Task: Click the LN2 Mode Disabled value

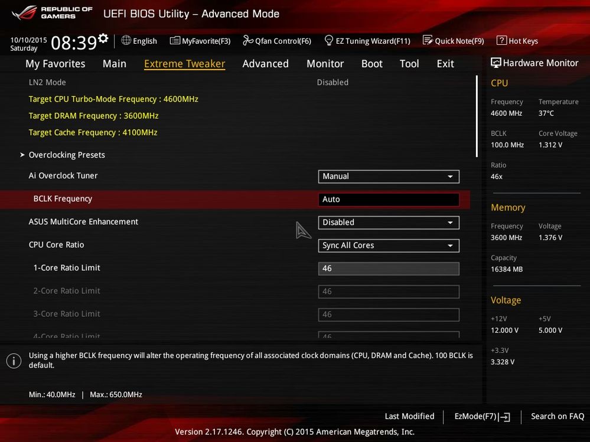Action: [x=333, y=82]
